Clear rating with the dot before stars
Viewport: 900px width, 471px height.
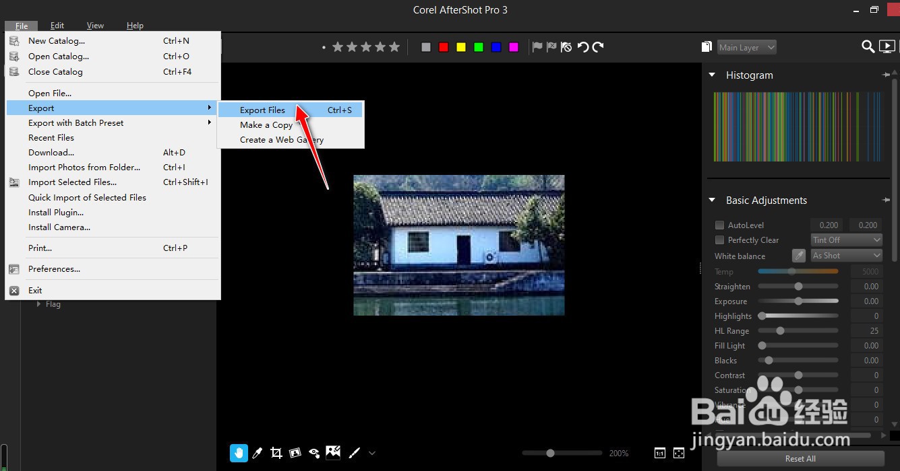coord(324,47)
